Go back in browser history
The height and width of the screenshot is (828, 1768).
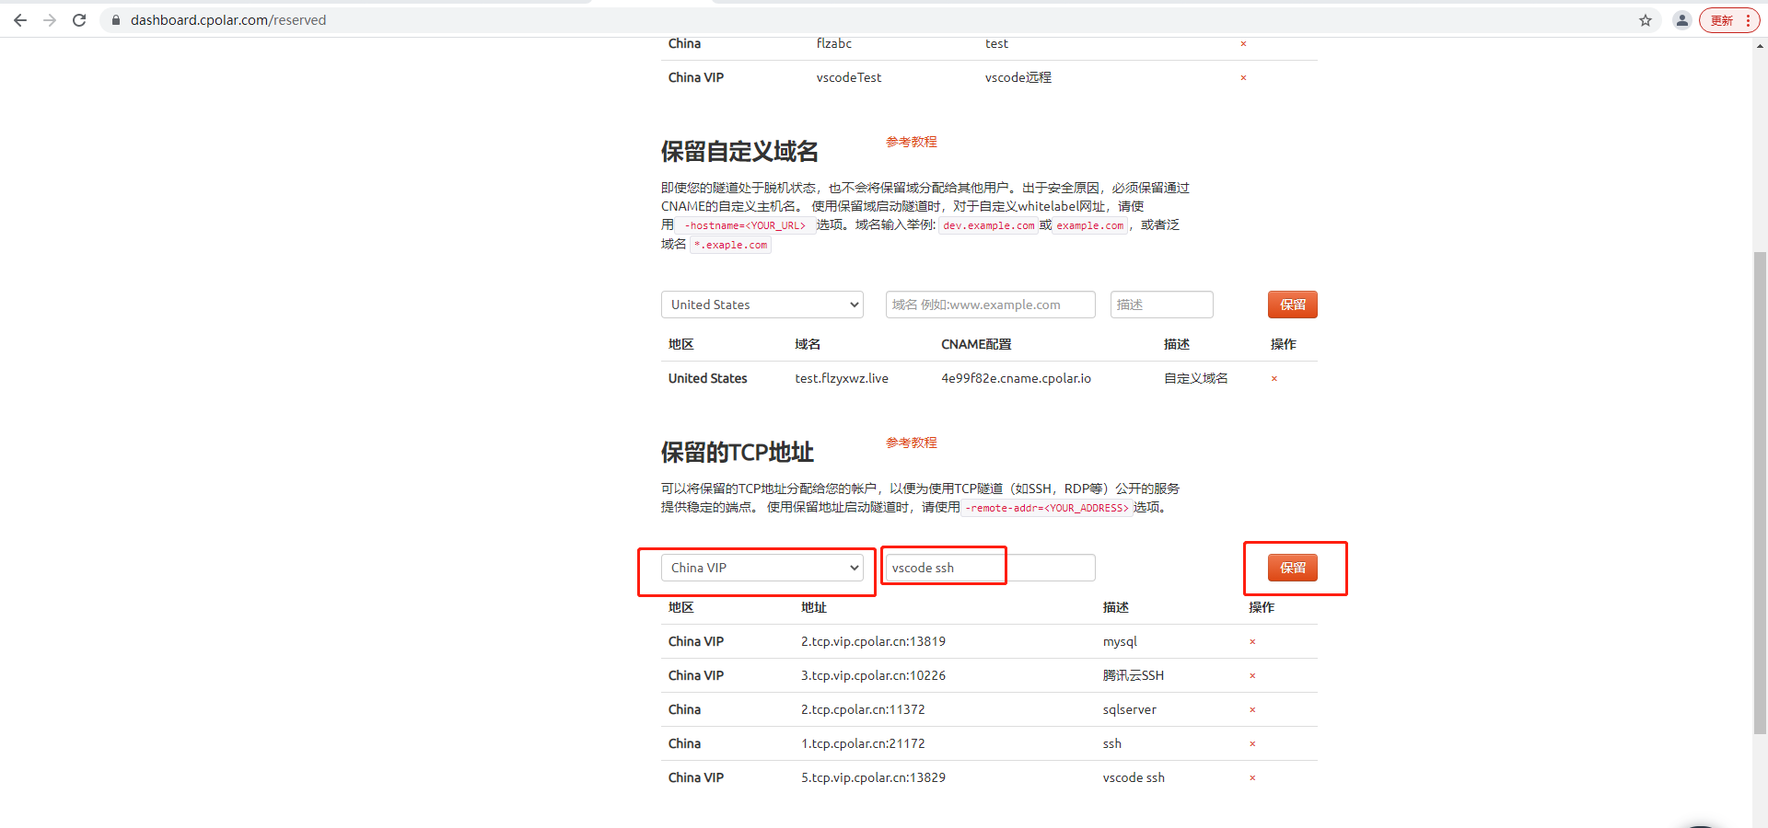[20, 20]
